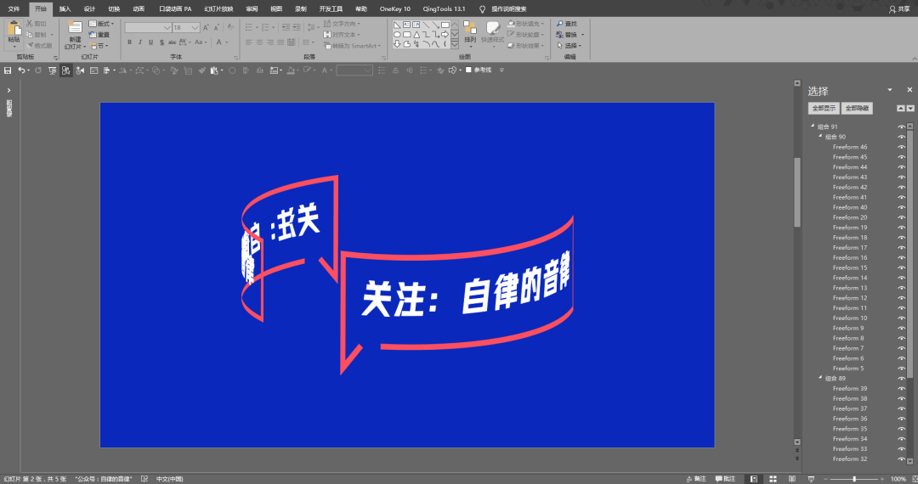Hide Freeform 46 using its eye icon
918x484 pixels.
coord(901,147)
